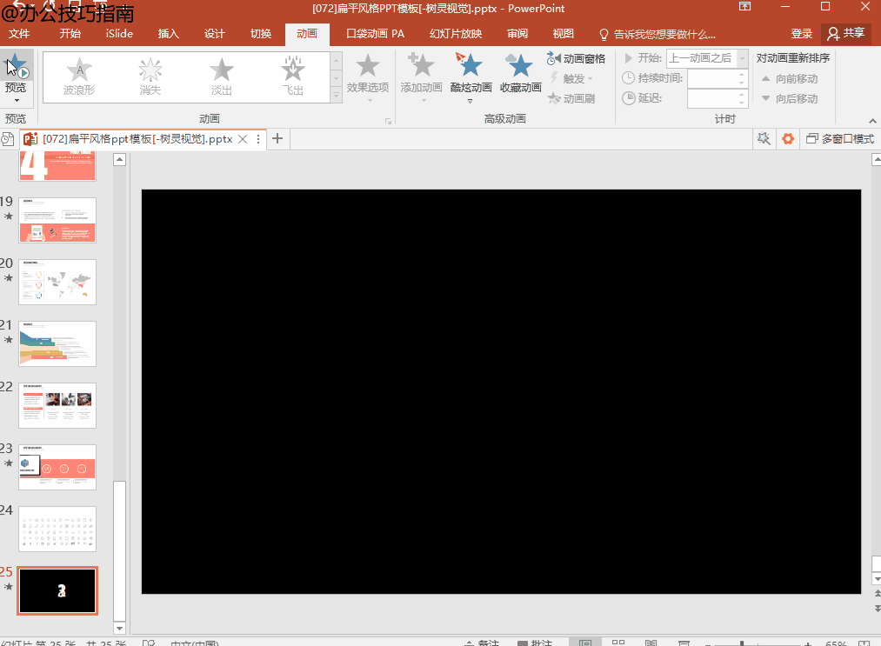Open the orange gear settings icon
This screenshot has height=646, width=881.
(788, 138)
